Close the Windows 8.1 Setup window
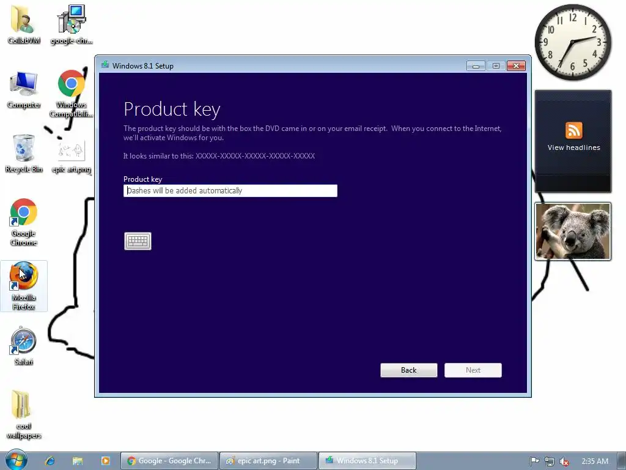The height and width of the screenshot is (470, 626). pos(516,66)
